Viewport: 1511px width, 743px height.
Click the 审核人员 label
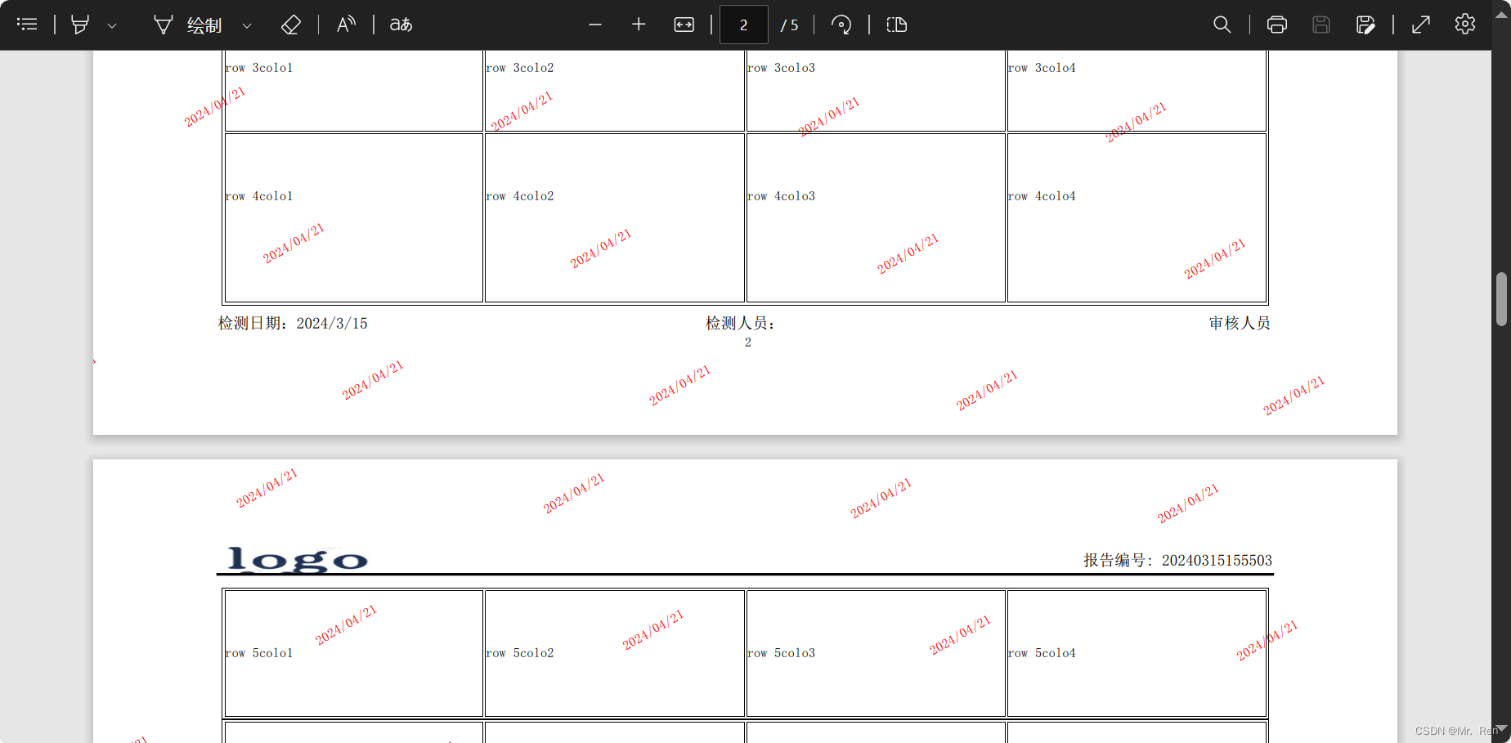[x=1240, y=324]
